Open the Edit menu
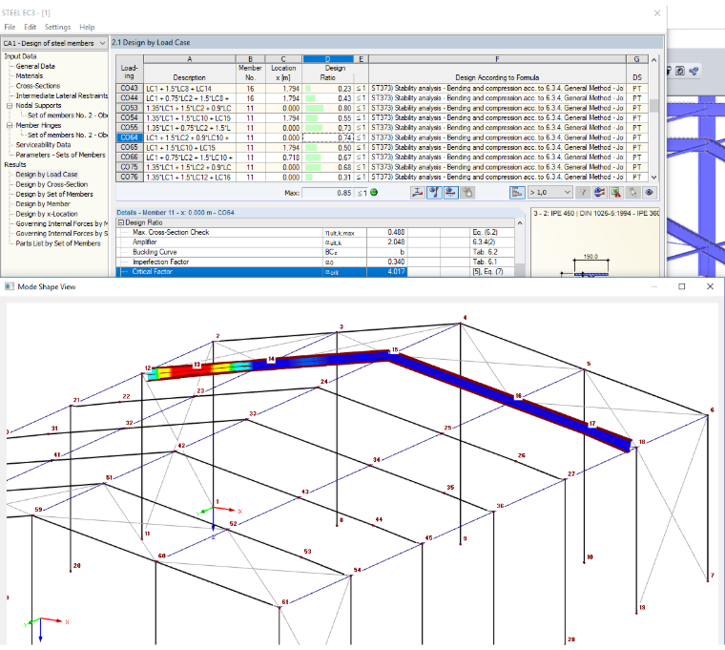Screen dimensions: 725x650 [31, 27]
